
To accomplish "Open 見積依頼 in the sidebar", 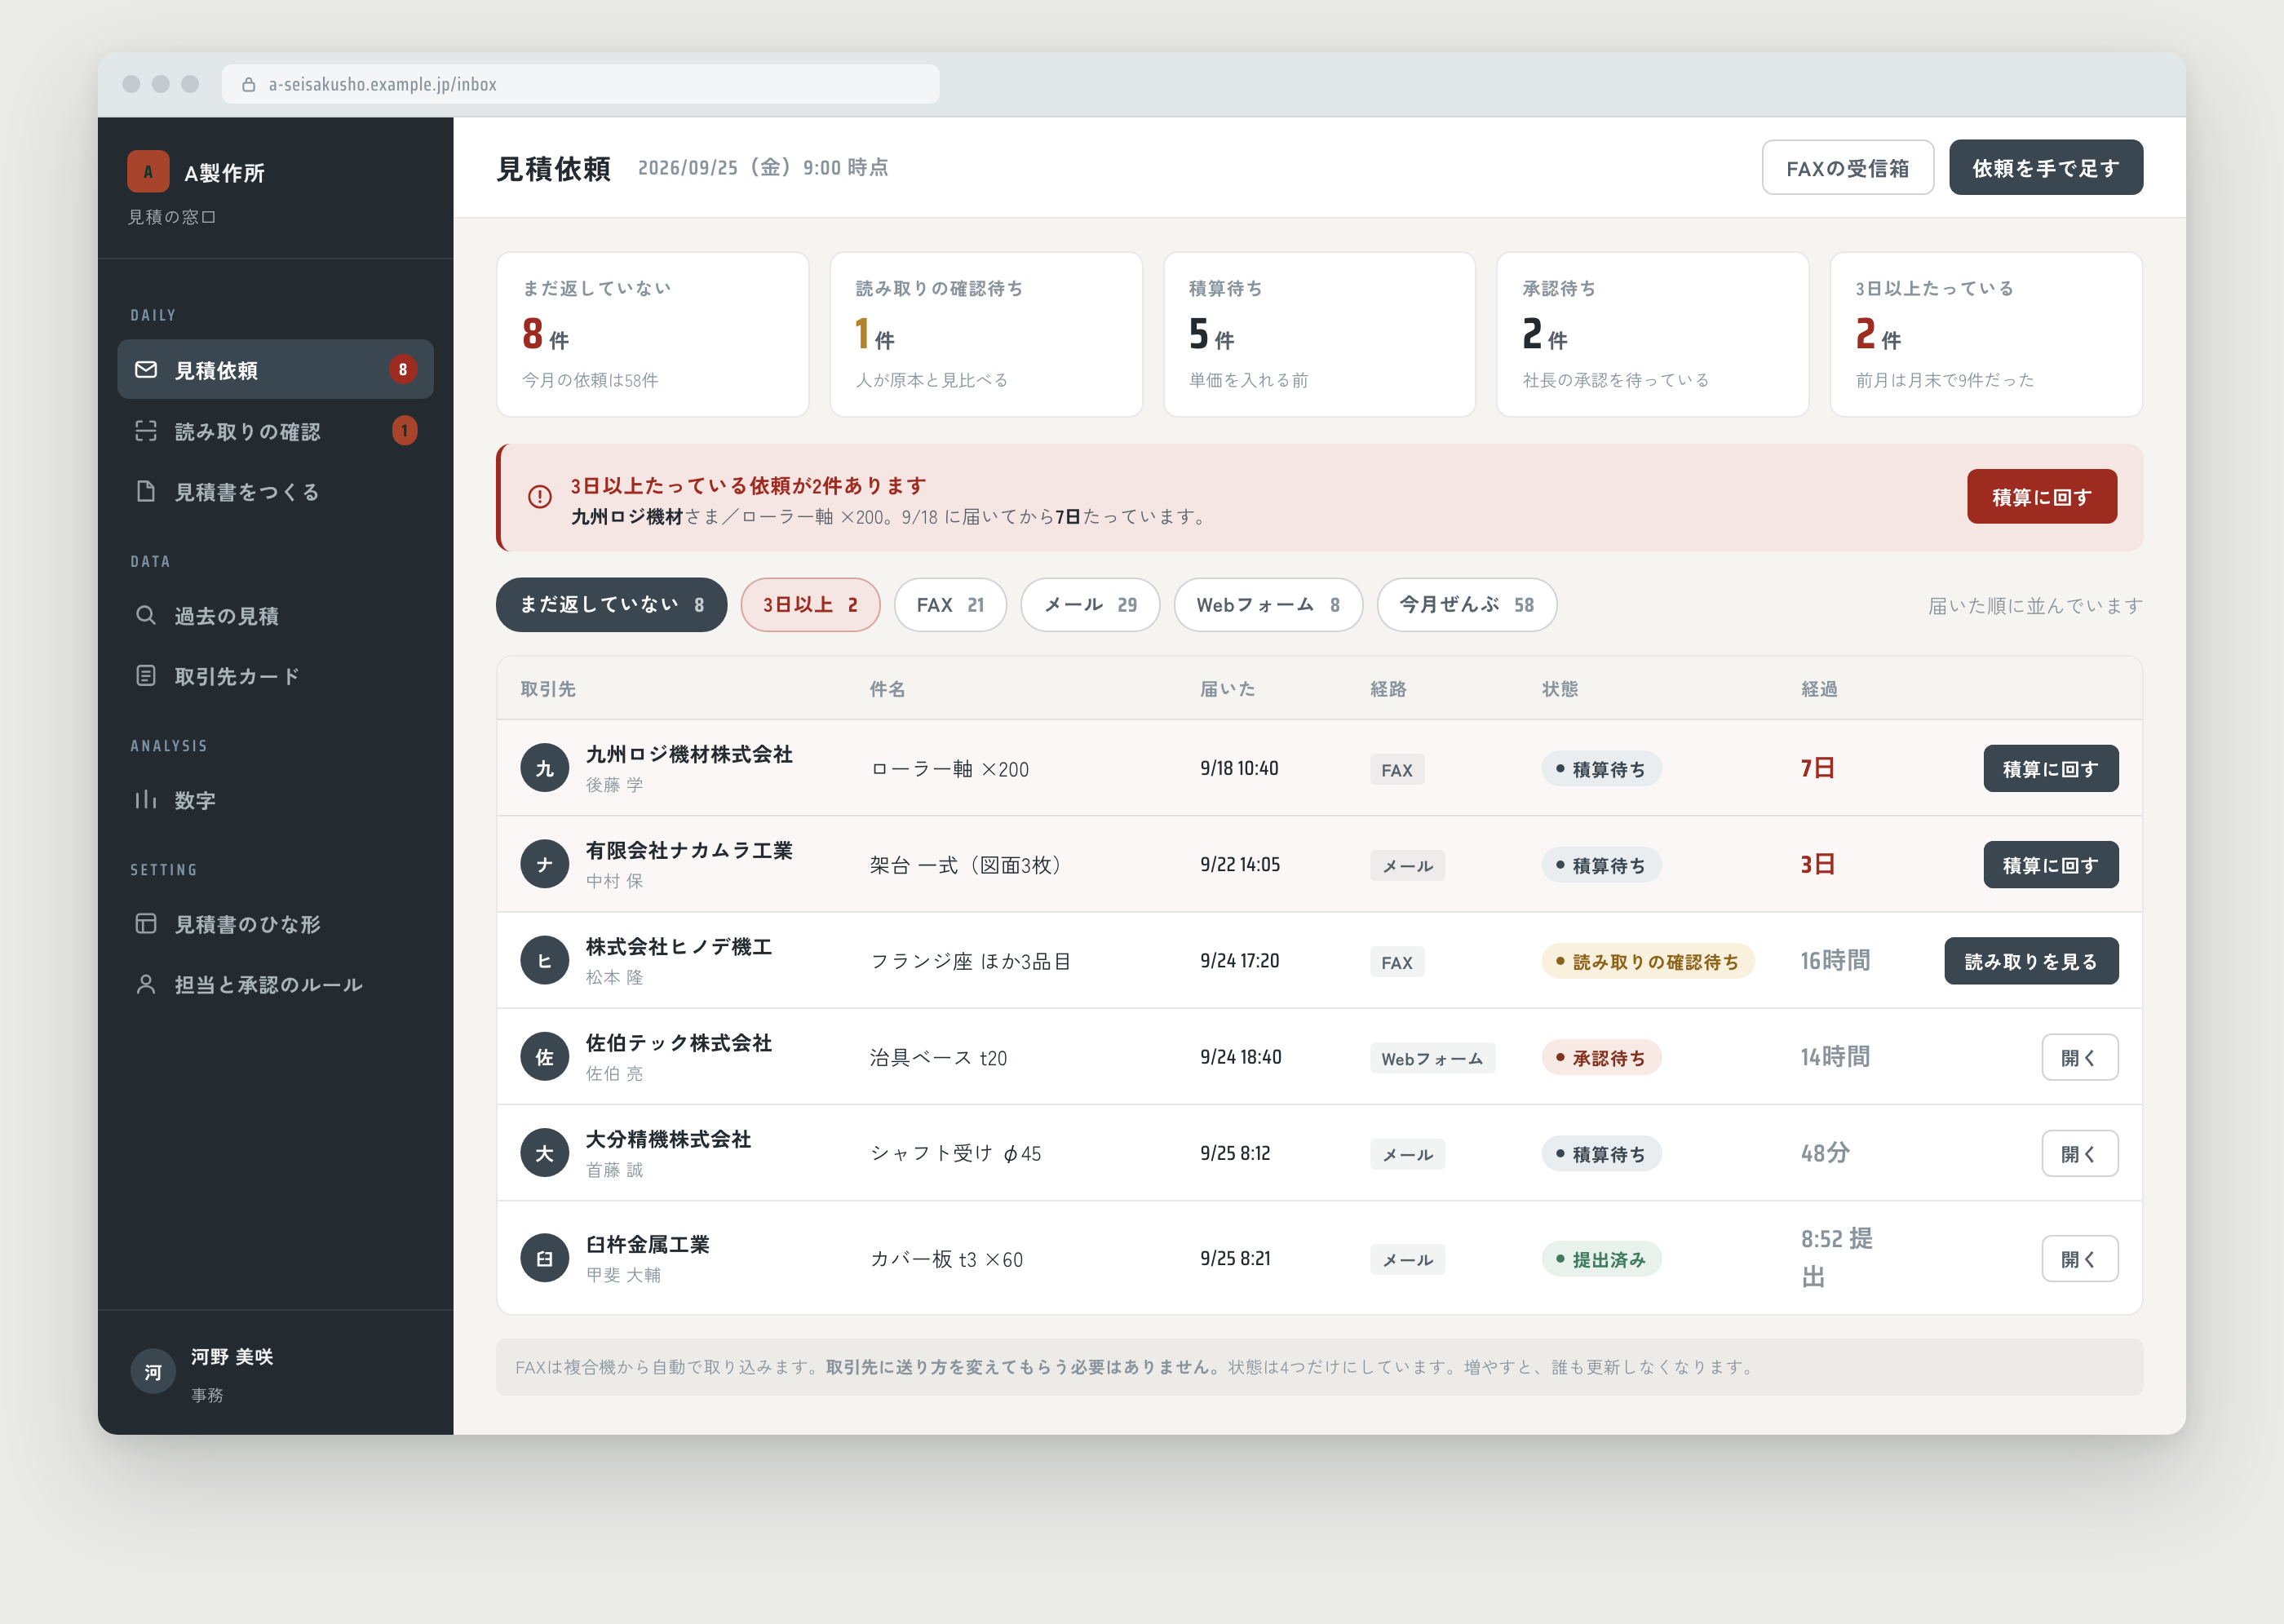I will [275, 370].
